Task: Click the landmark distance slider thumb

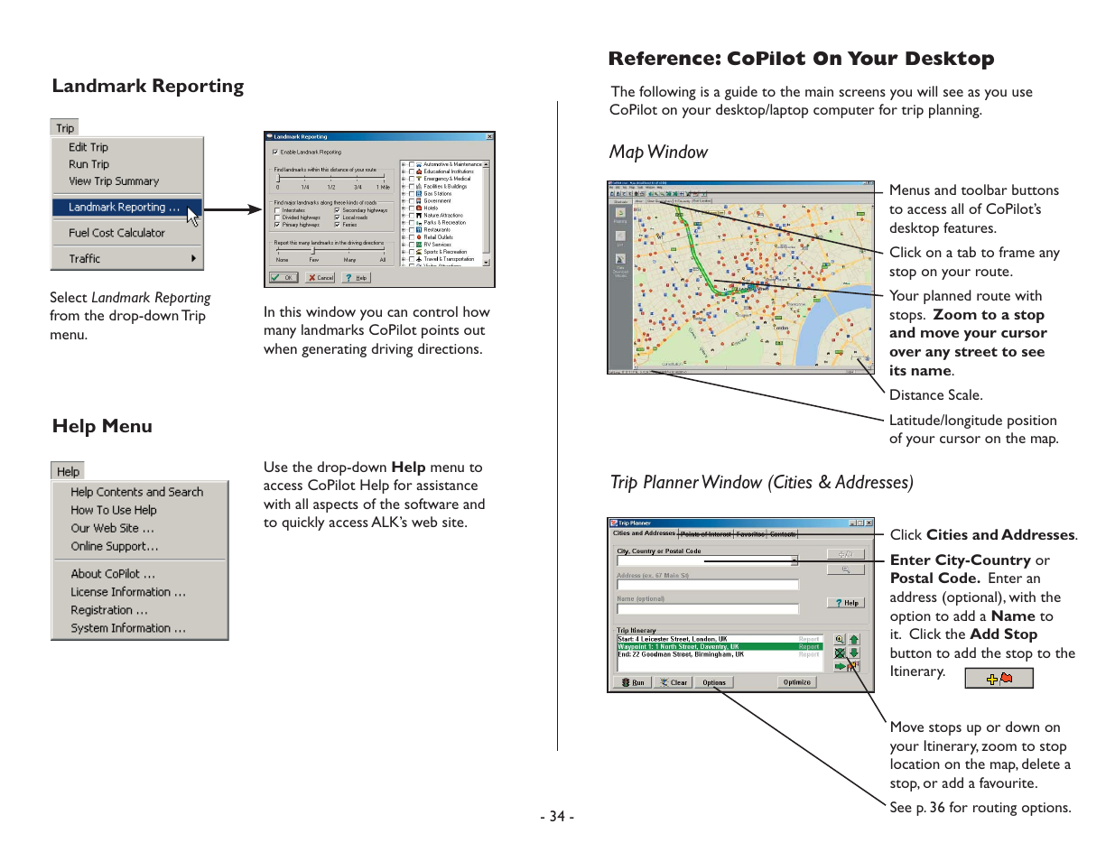Action: pos(278,178)
